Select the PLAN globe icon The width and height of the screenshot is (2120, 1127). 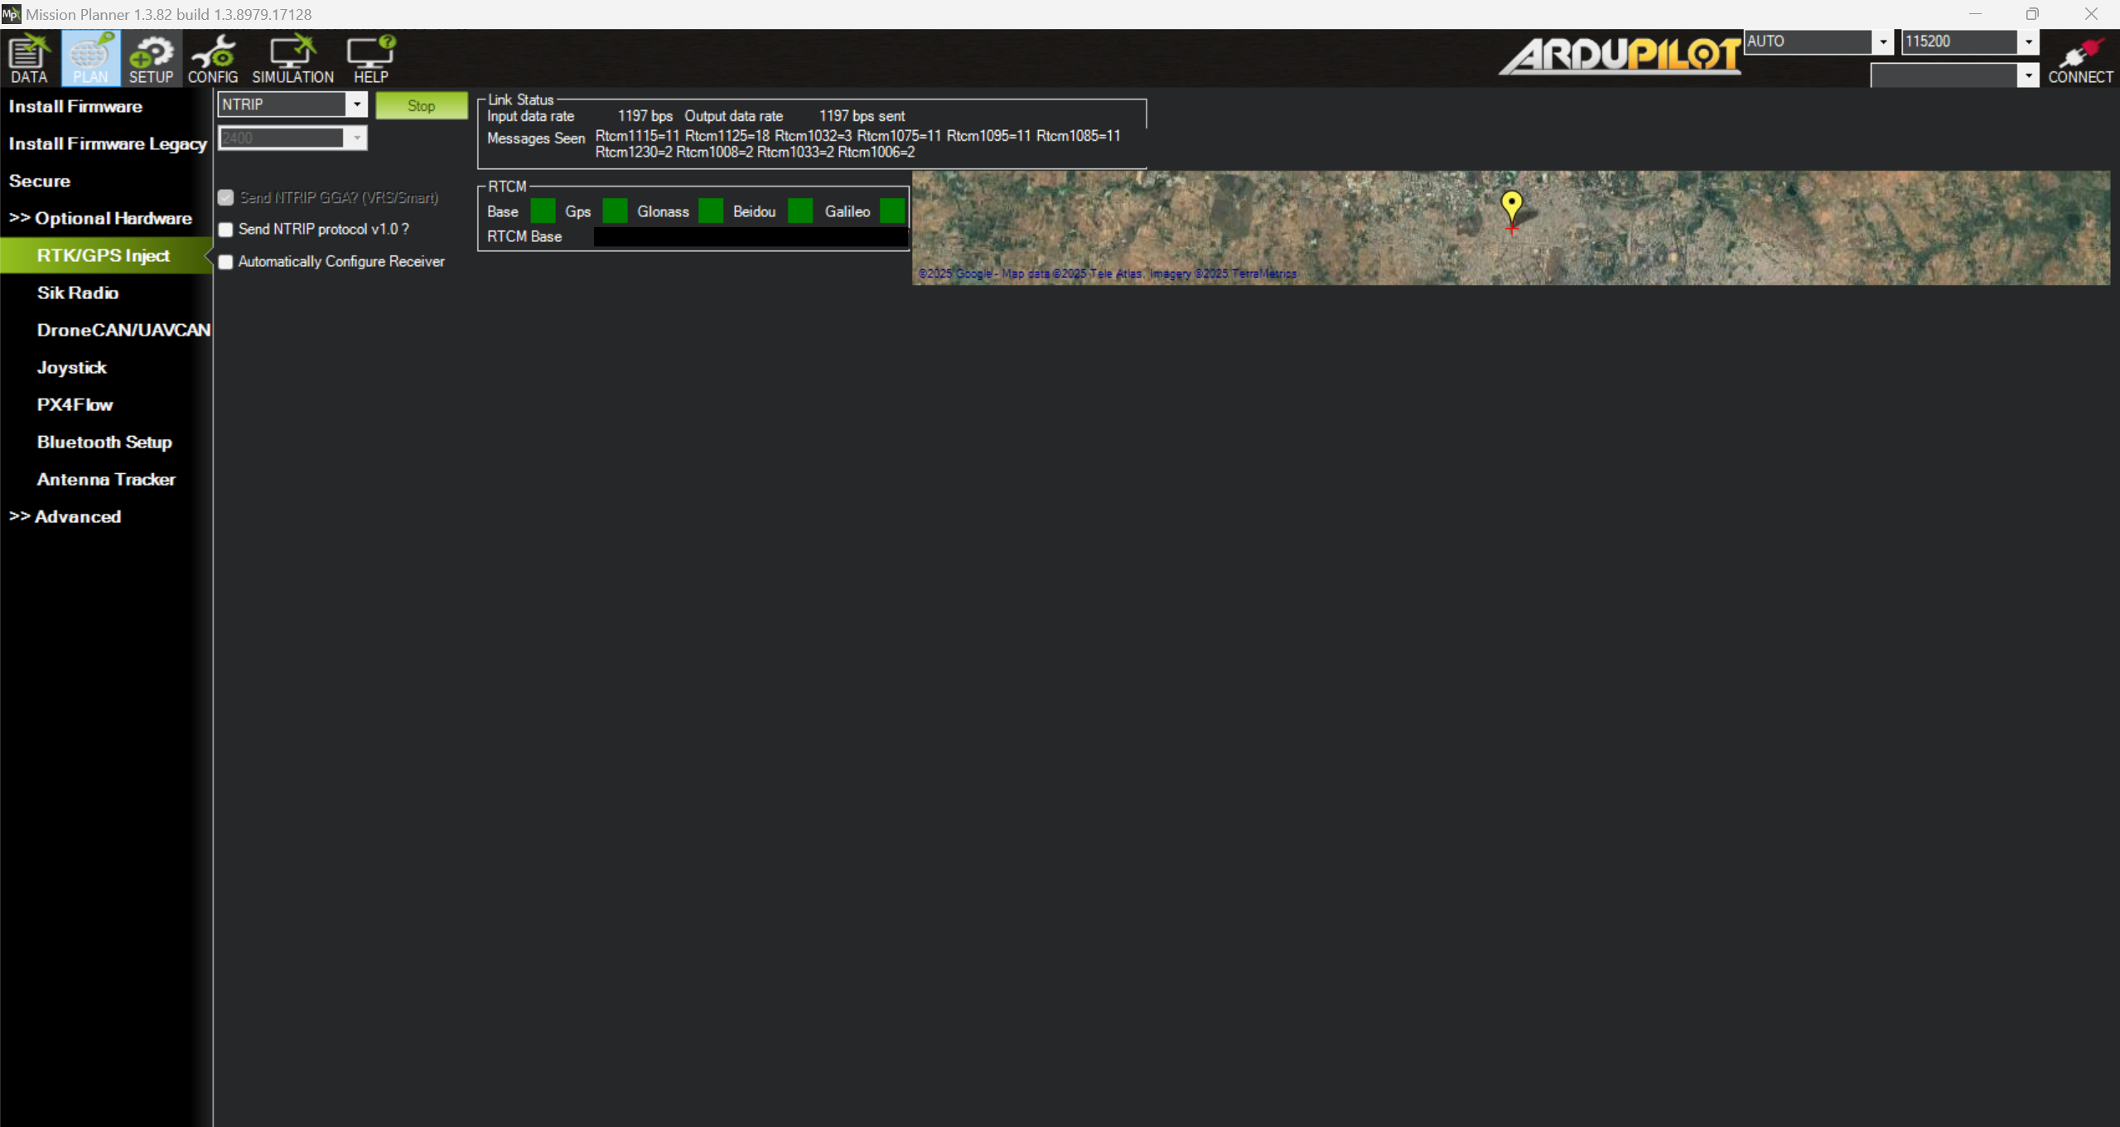[x=90, y=58]
